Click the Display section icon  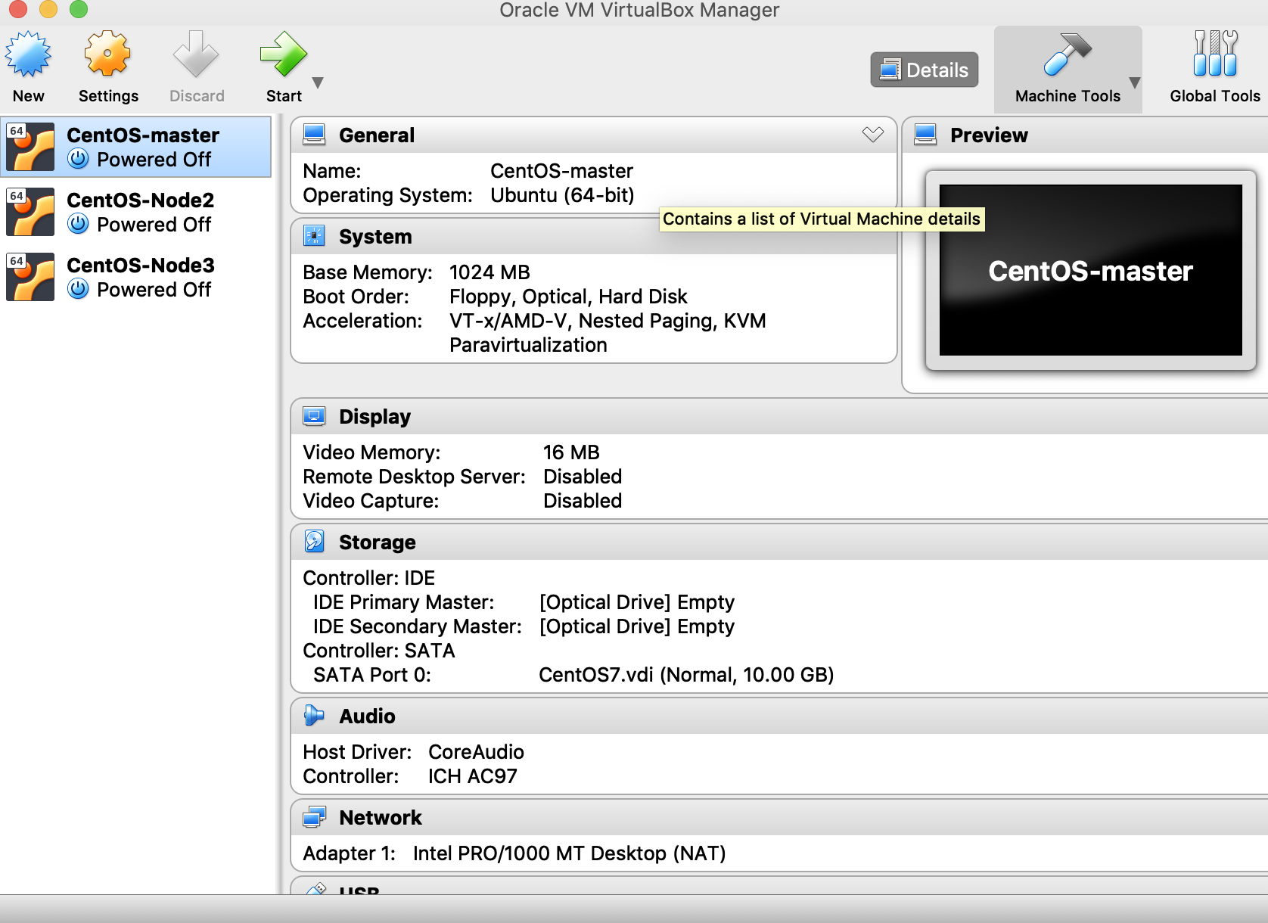click(x=314, y=416)
